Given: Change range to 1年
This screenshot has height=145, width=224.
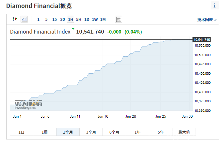Looking at the screenshot, I should click(137, 132).
